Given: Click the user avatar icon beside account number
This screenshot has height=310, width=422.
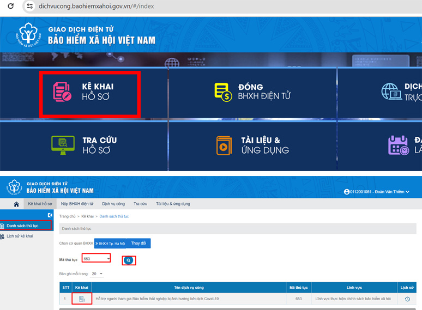Looking at the screenshot, I should (347, 192).
